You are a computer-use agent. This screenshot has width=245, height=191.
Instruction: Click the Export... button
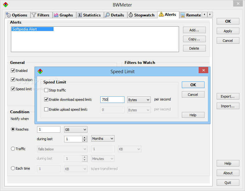(228, 96)
